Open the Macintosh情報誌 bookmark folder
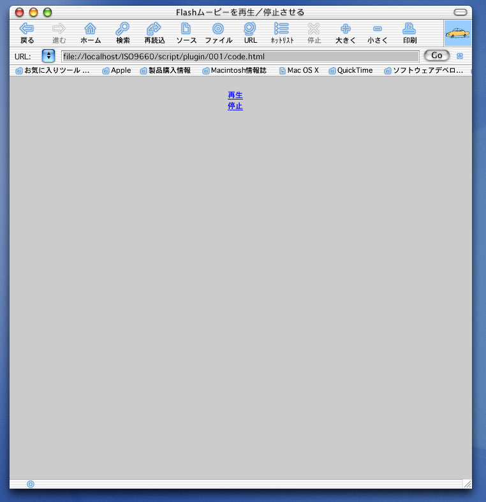Viewport: 486px width, 502px height. 234,70
